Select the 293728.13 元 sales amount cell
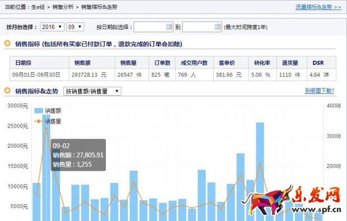Screen dimensions: 347x221 click(92, 75)
